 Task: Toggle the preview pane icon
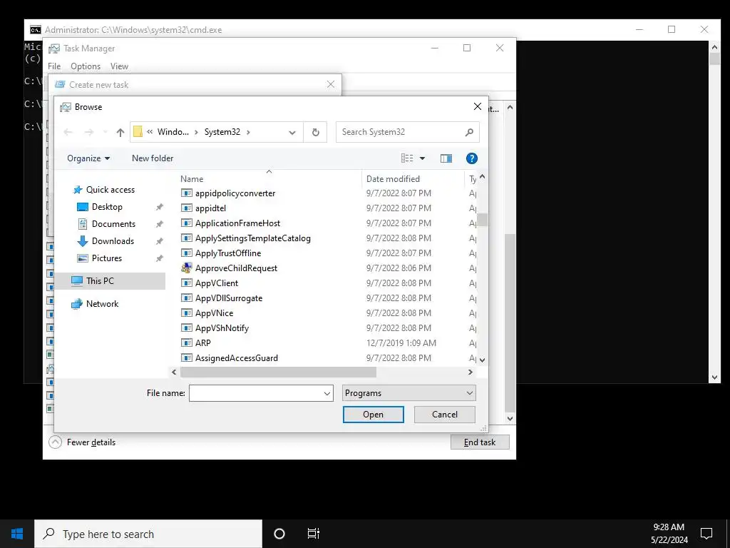[446, 158]
